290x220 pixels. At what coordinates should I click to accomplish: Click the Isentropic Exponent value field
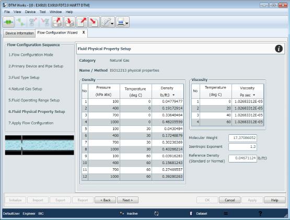(242, 147)
